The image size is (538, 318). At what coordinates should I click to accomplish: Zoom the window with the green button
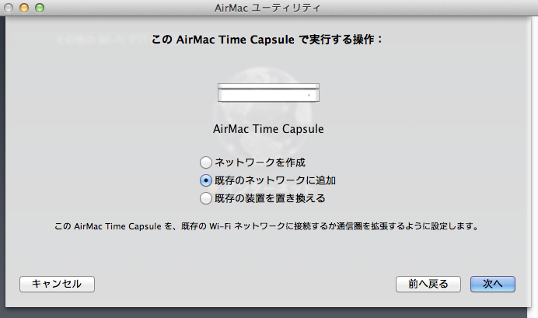[x=40, y=8]
